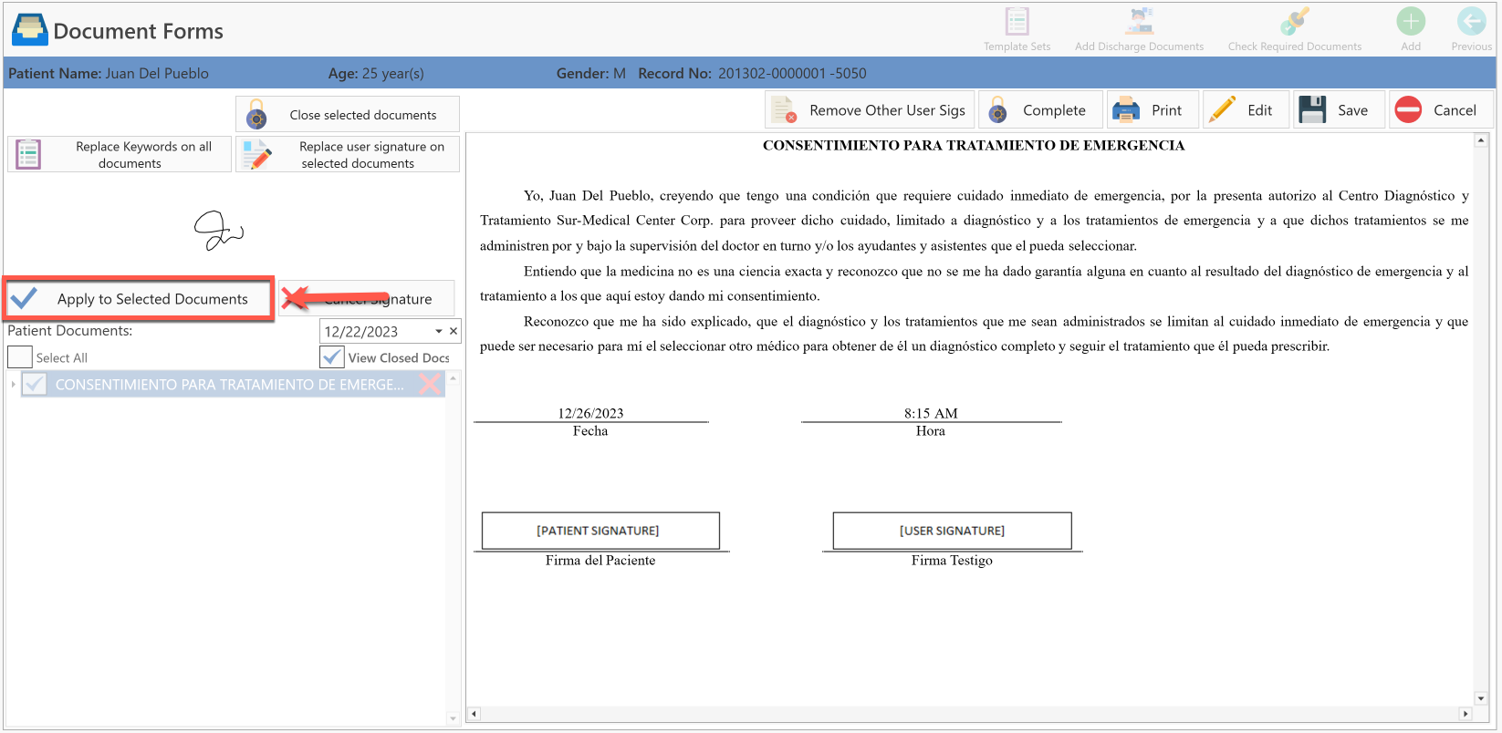Click document list scrollbar up arrow

pos(453,378)
